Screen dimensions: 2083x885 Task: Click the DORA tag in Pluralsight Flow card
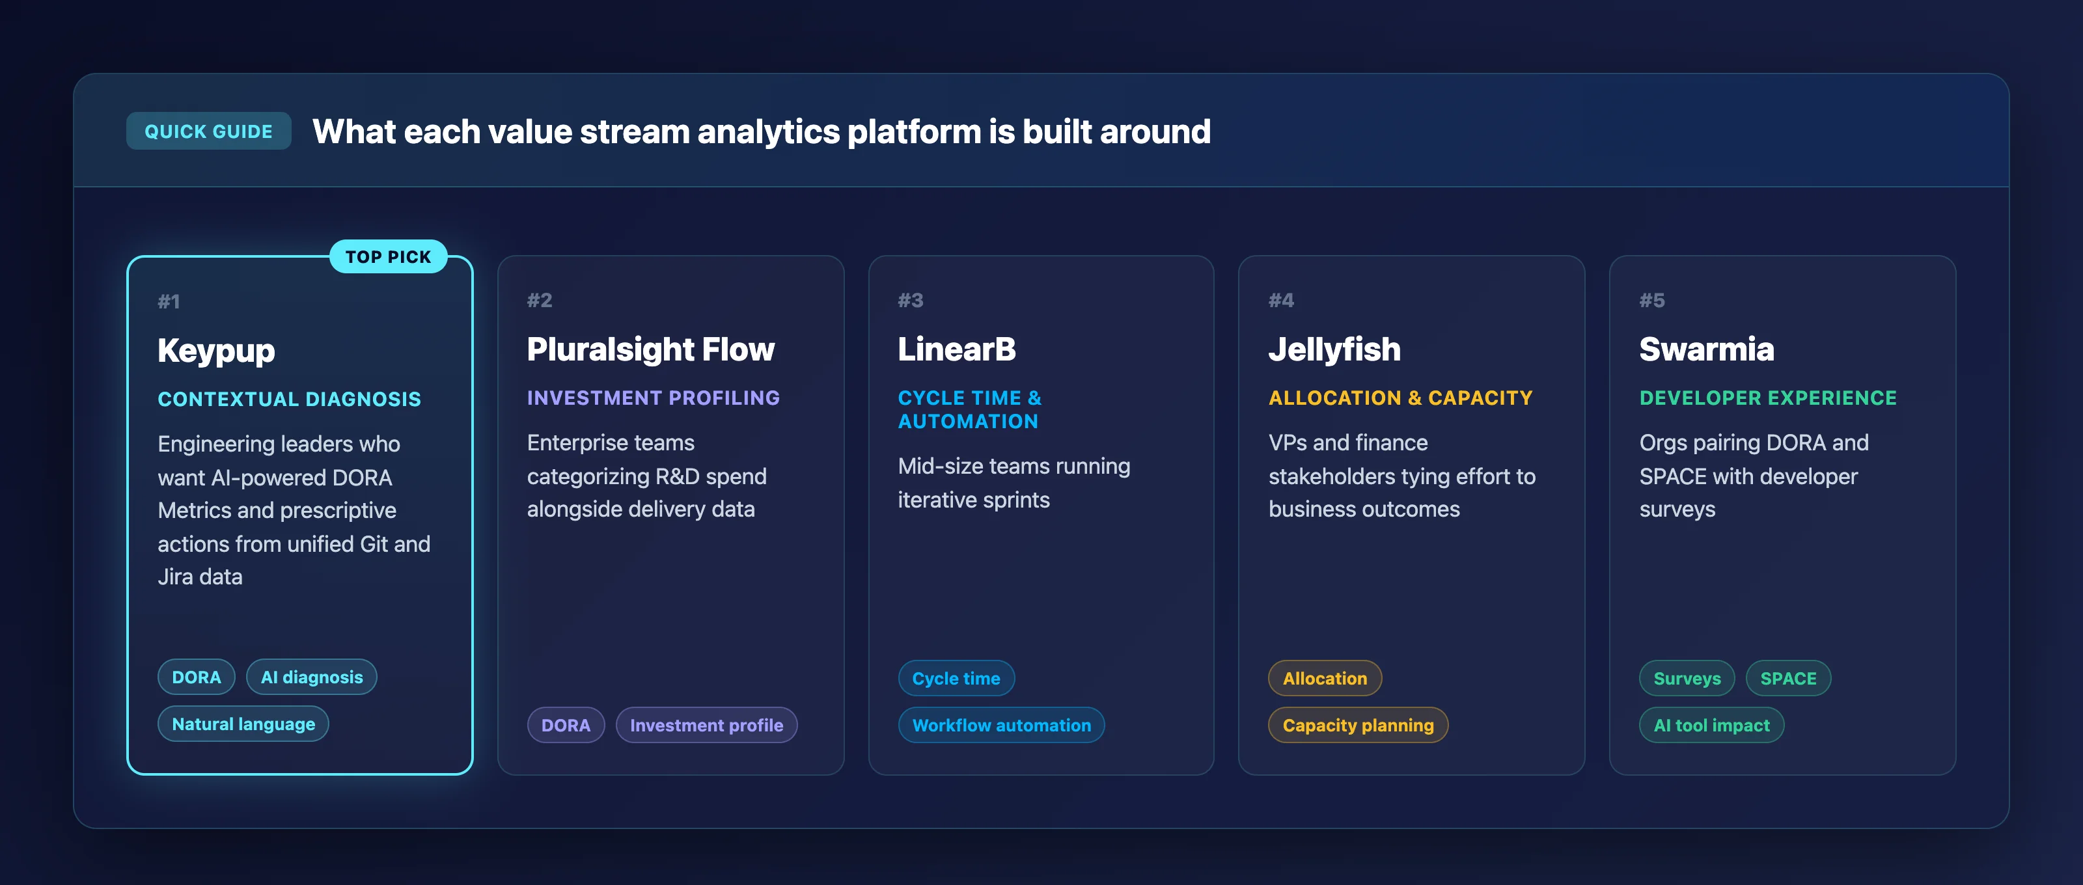pos(566,725)
